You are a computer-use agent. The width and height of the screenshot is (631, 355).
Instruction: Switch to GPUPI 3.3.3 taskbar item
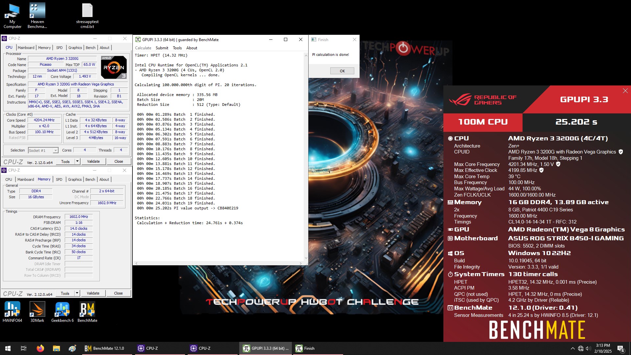click(x=266, y=348)
